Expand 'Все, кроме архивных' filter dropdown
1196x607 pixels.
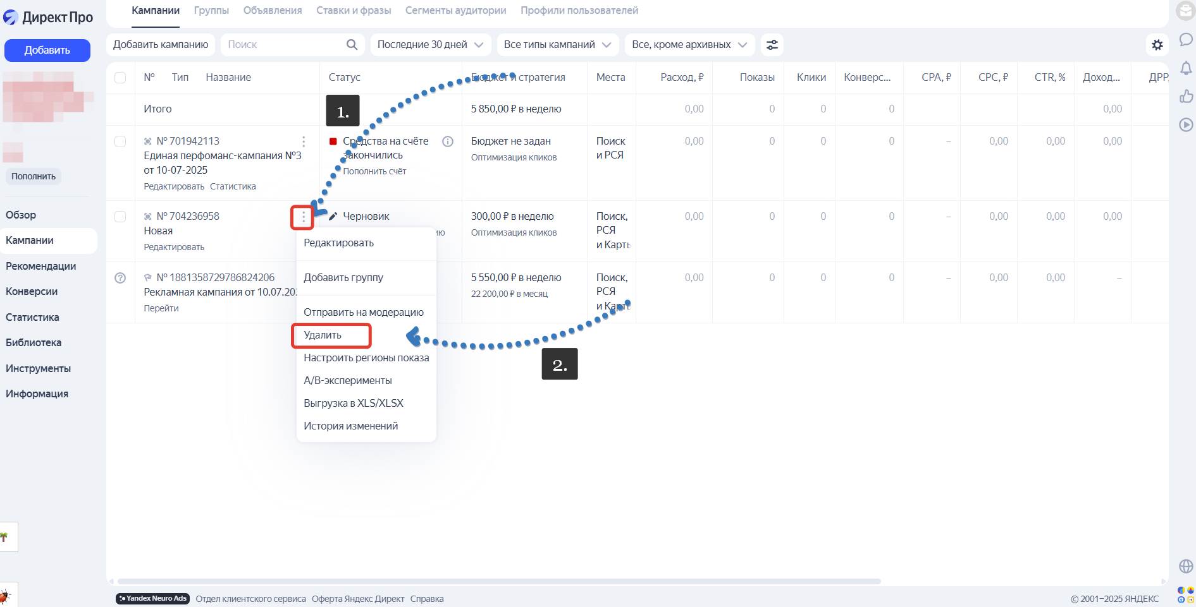click(689, 45)
